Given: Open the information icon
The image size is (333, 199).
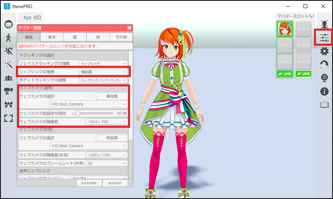Looking at the screenshot, I should point(324,91).
